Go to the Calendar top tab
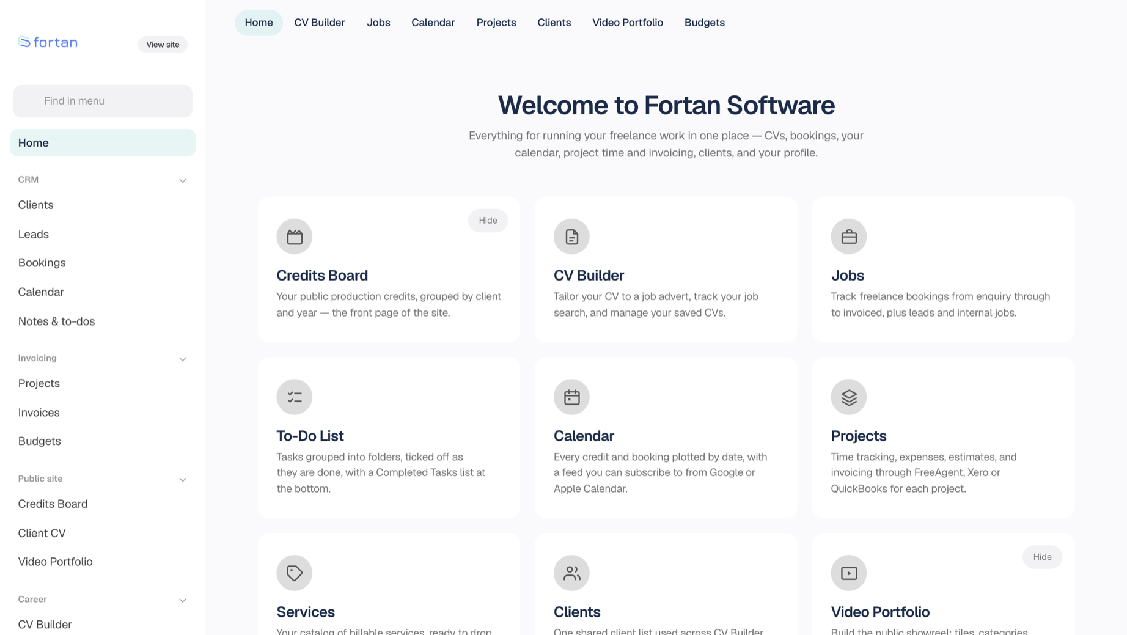The width and height of the screenshot is (1127, 635). 433,23
